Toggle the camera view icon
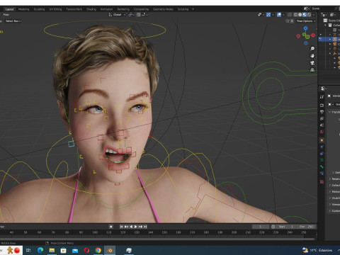 (312, 63)
